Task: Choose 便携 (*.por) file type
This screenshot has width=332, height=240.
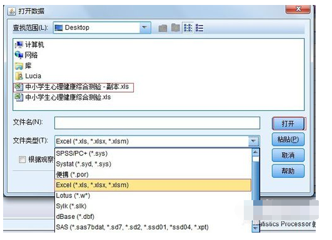Action: 153,175
